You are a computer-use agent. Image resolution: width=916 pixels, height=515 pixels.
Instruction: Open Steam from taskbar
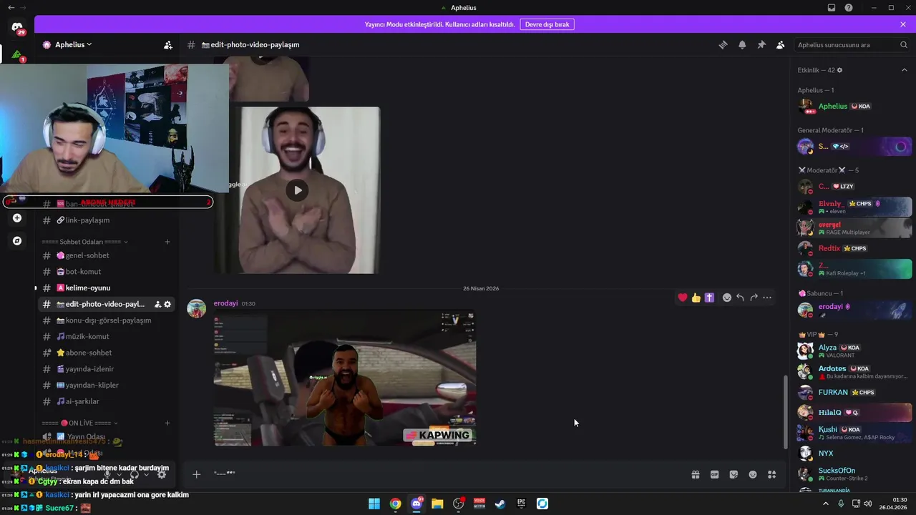click(x=500, y=504)
